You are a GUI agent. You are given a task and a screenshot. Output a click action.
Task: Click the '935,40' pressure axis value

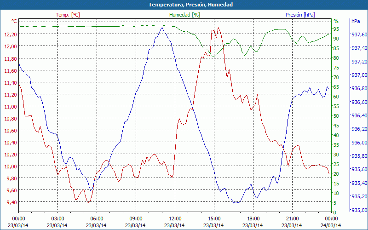(359, 183)
